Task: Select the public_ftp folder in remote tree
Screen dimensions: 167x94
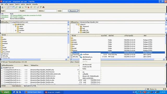Action: coord(85,30)
